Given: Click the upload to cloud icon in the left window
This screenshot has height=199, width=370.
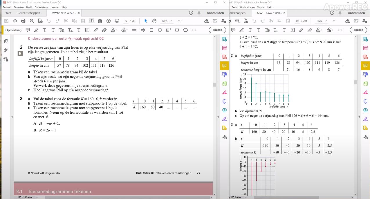Looking at the screenshot, I should 15,21.
